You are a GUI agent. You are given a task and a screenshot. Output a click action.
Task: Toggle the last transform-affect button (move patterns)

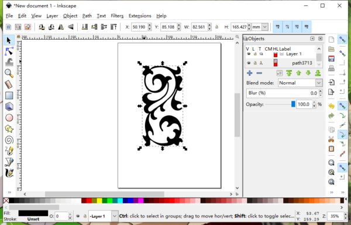pyautogui.click(x=307, y=27)
